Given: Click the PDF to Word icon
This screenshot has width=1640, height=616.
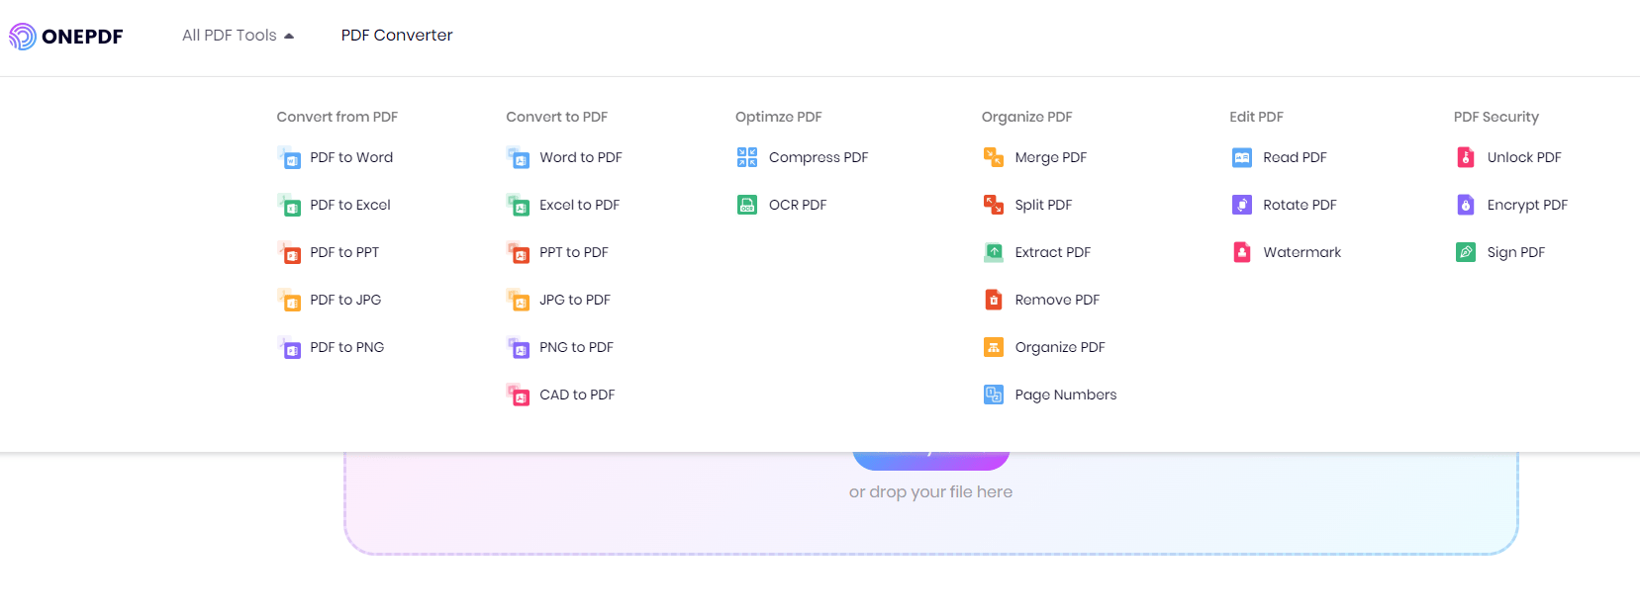Looking at the screenshot, I should point(289,158).
